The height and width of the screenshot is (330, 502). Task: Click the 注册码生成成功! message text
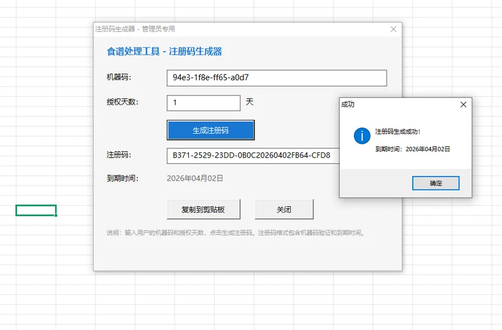tap(398, 132)
